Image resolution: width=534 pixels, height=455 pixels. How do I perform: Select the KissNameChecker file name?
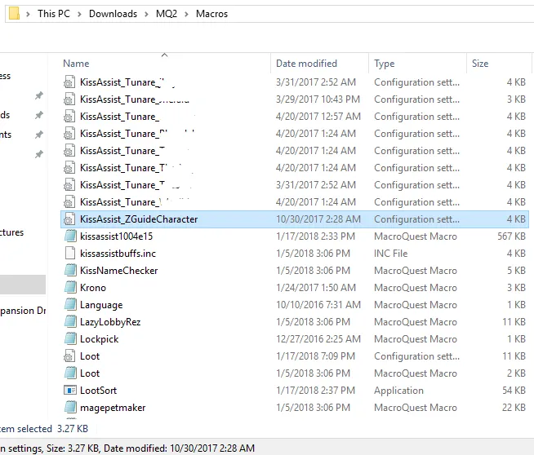point(119,271)
